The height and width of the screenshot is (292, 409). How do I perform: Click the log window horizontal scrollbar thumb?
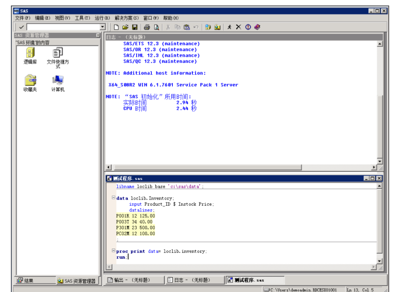point(208,167)
